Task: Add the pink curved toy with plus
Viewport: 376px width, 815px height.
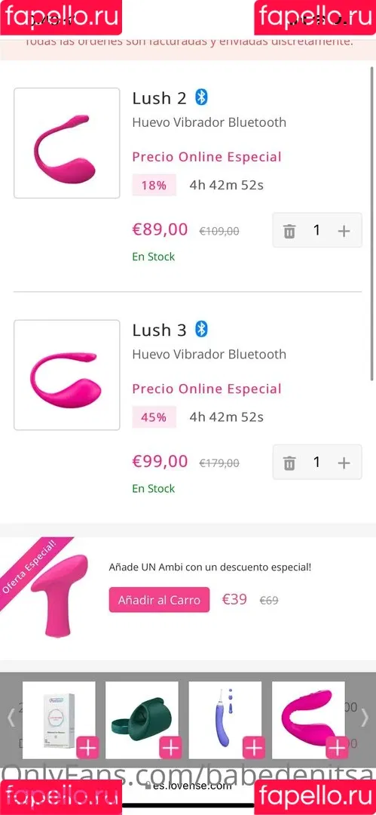Action: 337,749
